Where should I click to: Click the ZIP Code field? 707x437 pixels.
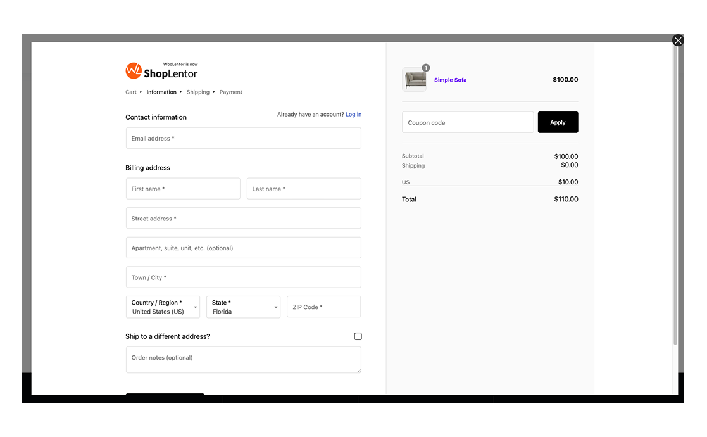pos(323,307)
